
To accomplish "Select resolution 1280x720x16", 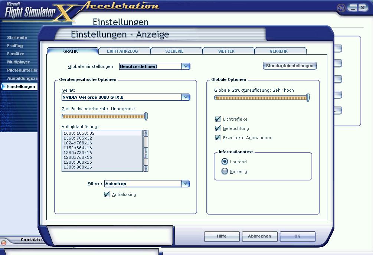I will point(102,153).
